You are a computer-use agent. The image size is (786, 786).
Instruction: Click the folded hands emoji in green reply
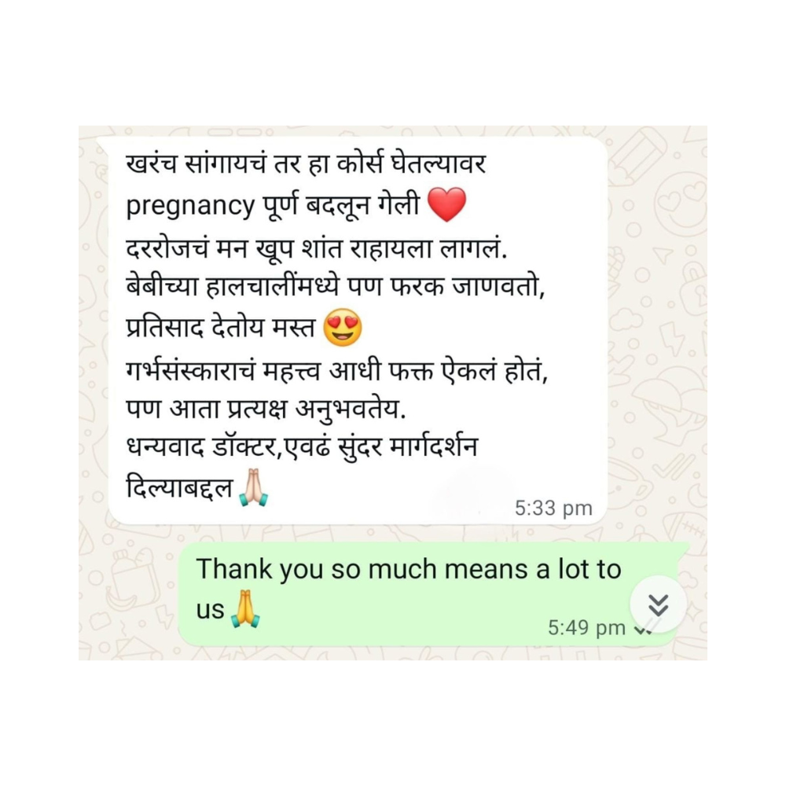(245, 609)
